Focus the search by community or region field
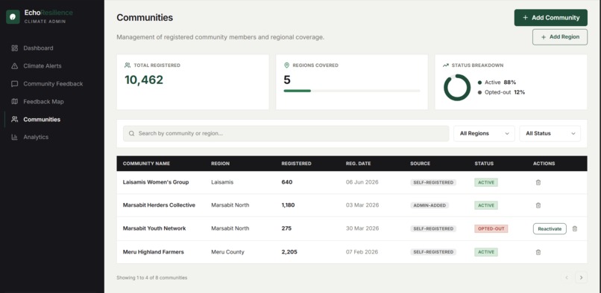 click(286, 134)
